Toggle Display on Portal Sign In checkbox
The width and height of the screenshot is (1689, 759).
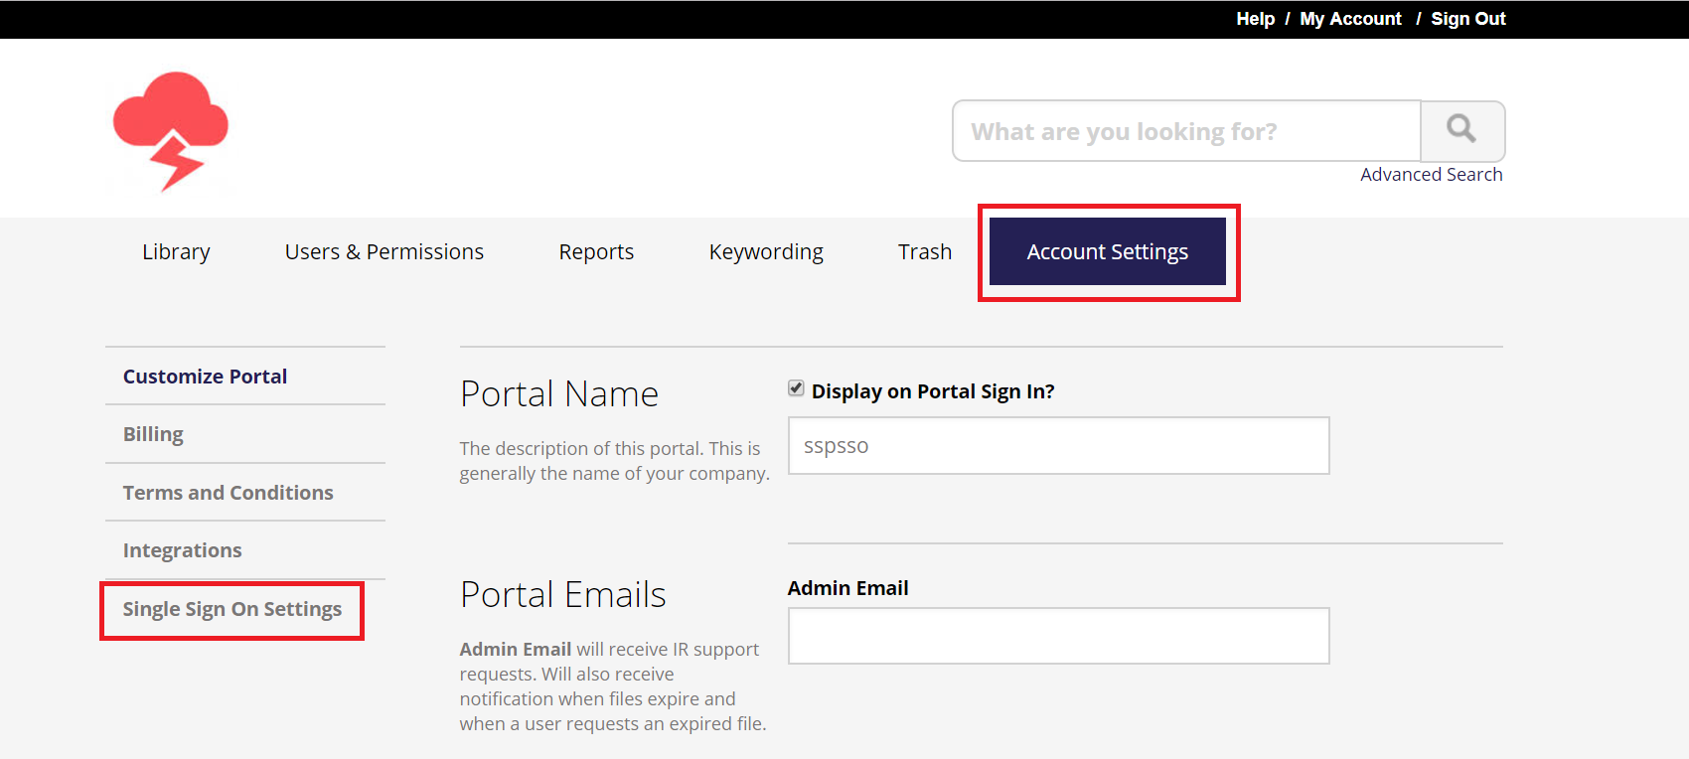(796, 388)
